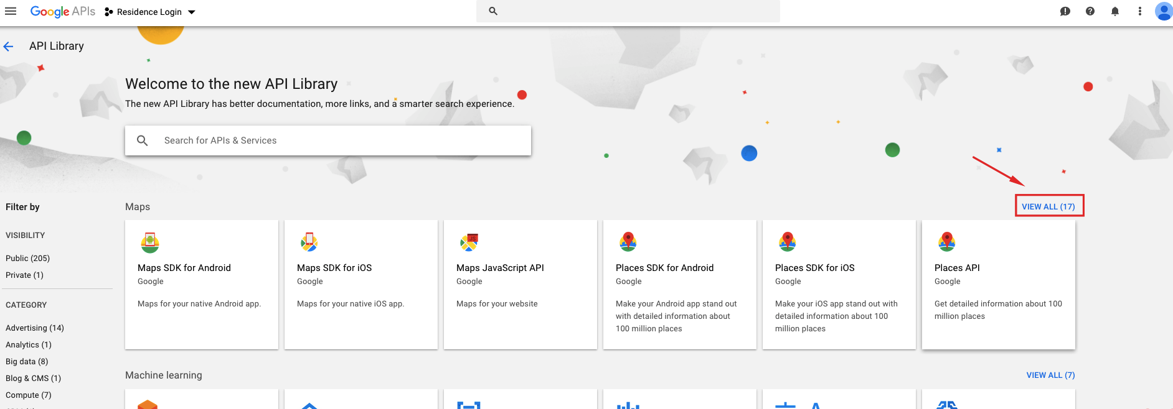The height and width of the screenshot is (409, 1173).
Task: Filter by Big data (8) category
Action: tap(27, 362)
